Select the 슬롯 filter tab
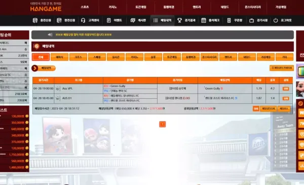 point(153,57)
